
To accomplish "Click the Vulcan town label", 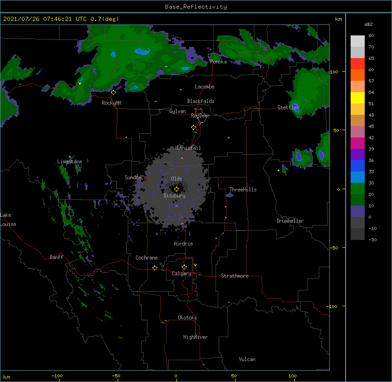I will (x=247, y=359).
